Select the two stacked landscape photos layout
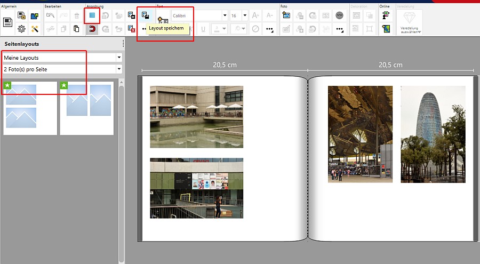Image resolution: width=480 pixels, height=264 pixels. coord(30,108)
